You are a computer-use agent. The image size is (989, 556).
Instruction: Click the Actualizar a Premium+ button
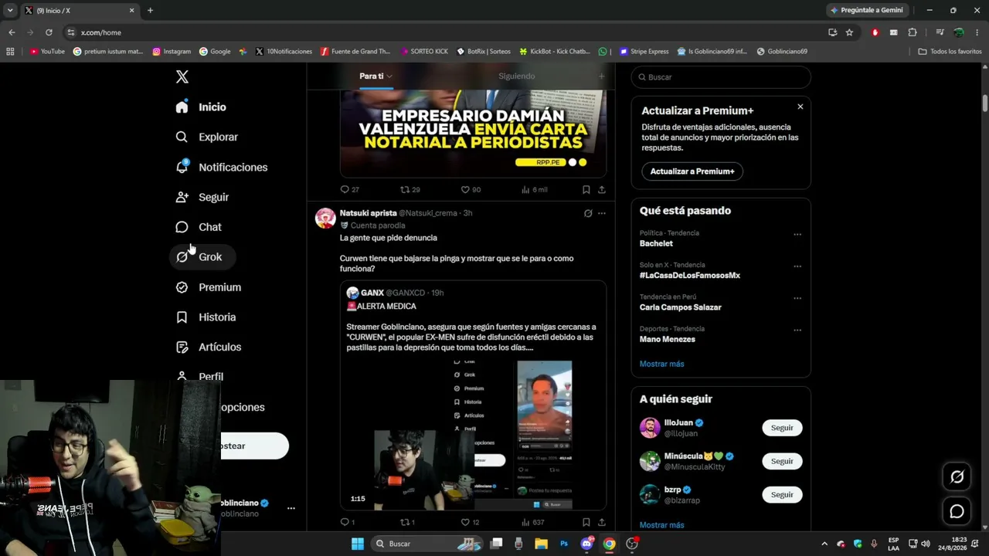pyautogui.click(x=692, y=171)
